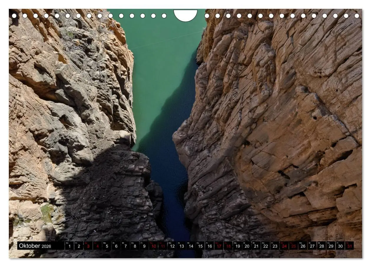The image size is (371, 267).
Task: Select day 8 in the calendar strip
Action: pyautogui.click(x=135, y=246)
